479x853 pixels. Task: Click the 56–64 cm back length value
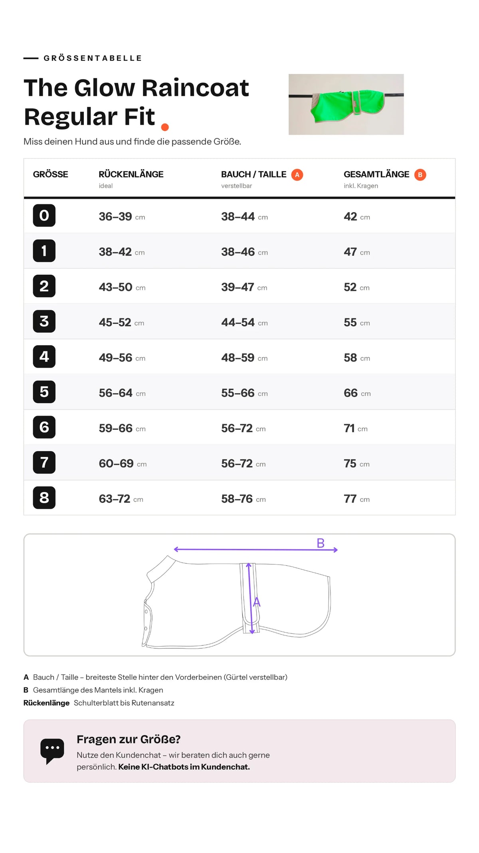click(x=122, y=393)
